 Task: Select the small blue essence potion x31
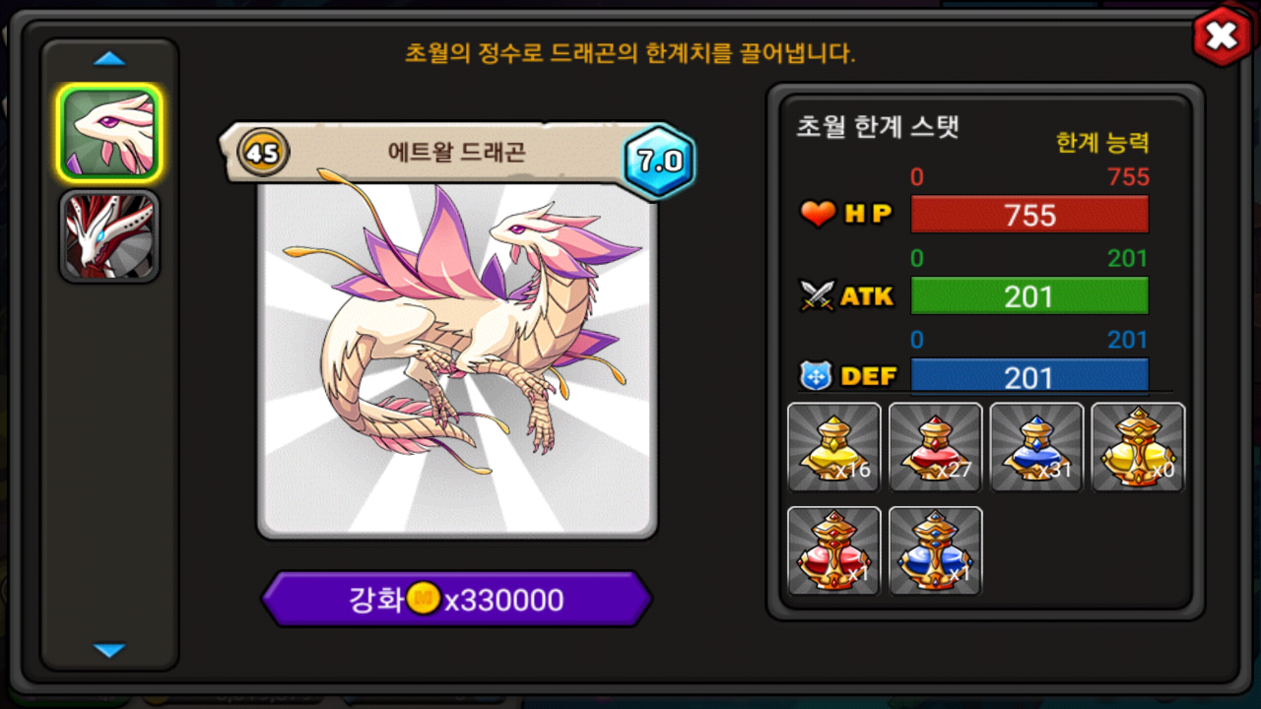1036,447
